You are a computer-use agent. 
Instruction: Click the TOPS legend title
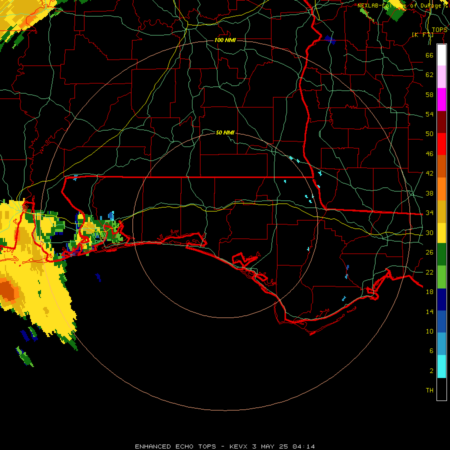(439, 30)
